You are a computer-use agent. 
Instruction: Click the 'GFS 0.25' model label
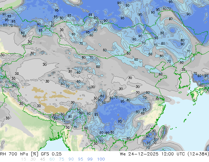pos(51,154)
